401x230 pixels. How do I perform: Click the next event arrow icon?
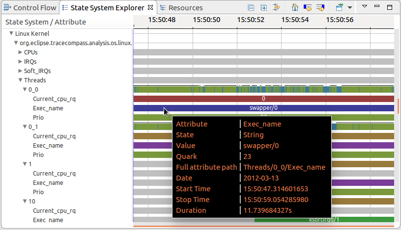tap(320, 8)
